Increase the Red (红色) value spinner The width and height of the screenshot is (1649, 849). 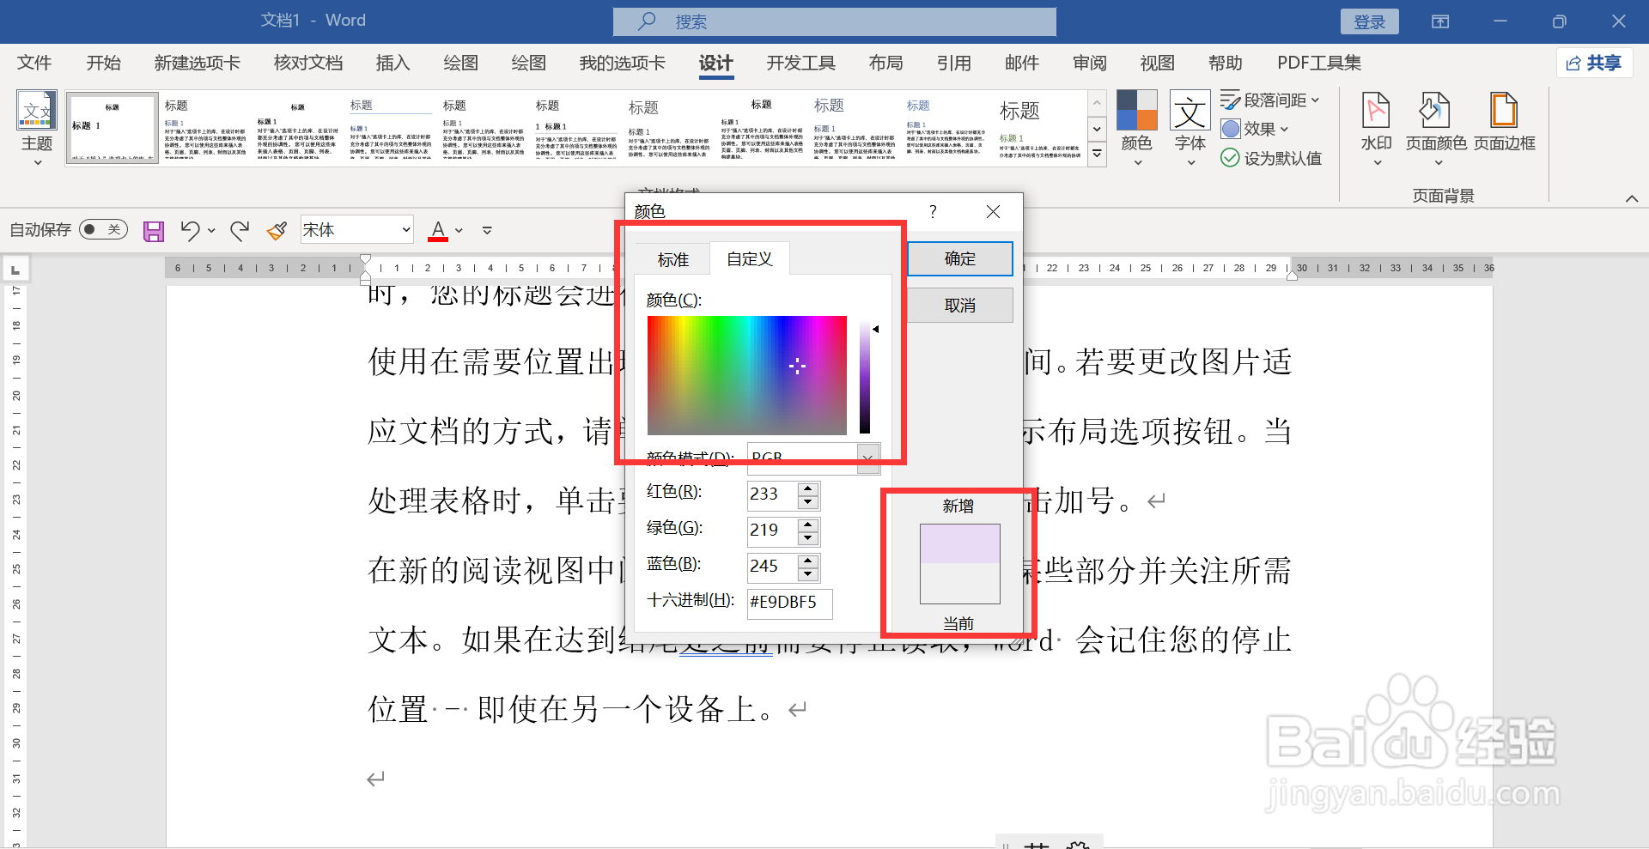point(808,488)
